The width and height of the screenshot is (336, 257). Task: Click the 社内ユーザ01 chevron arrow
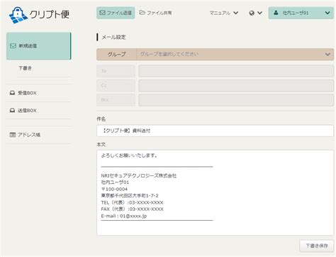(327, 13)
